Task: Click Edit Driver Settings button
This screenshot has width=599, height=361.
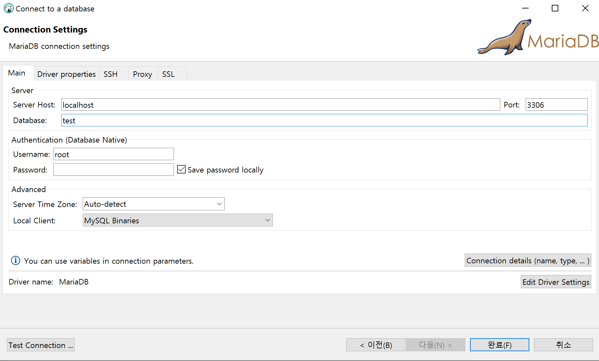Action: 556,282
